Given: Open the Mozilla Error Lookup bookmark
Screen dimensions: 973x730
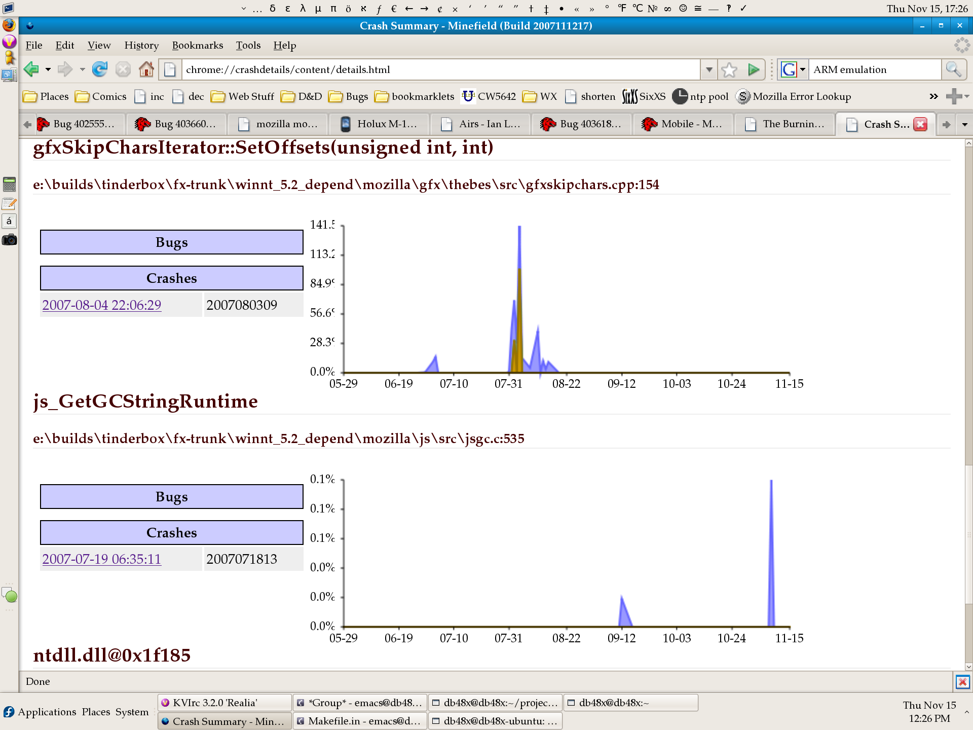Looking at the screenshot, I should (x=794, y=96).
